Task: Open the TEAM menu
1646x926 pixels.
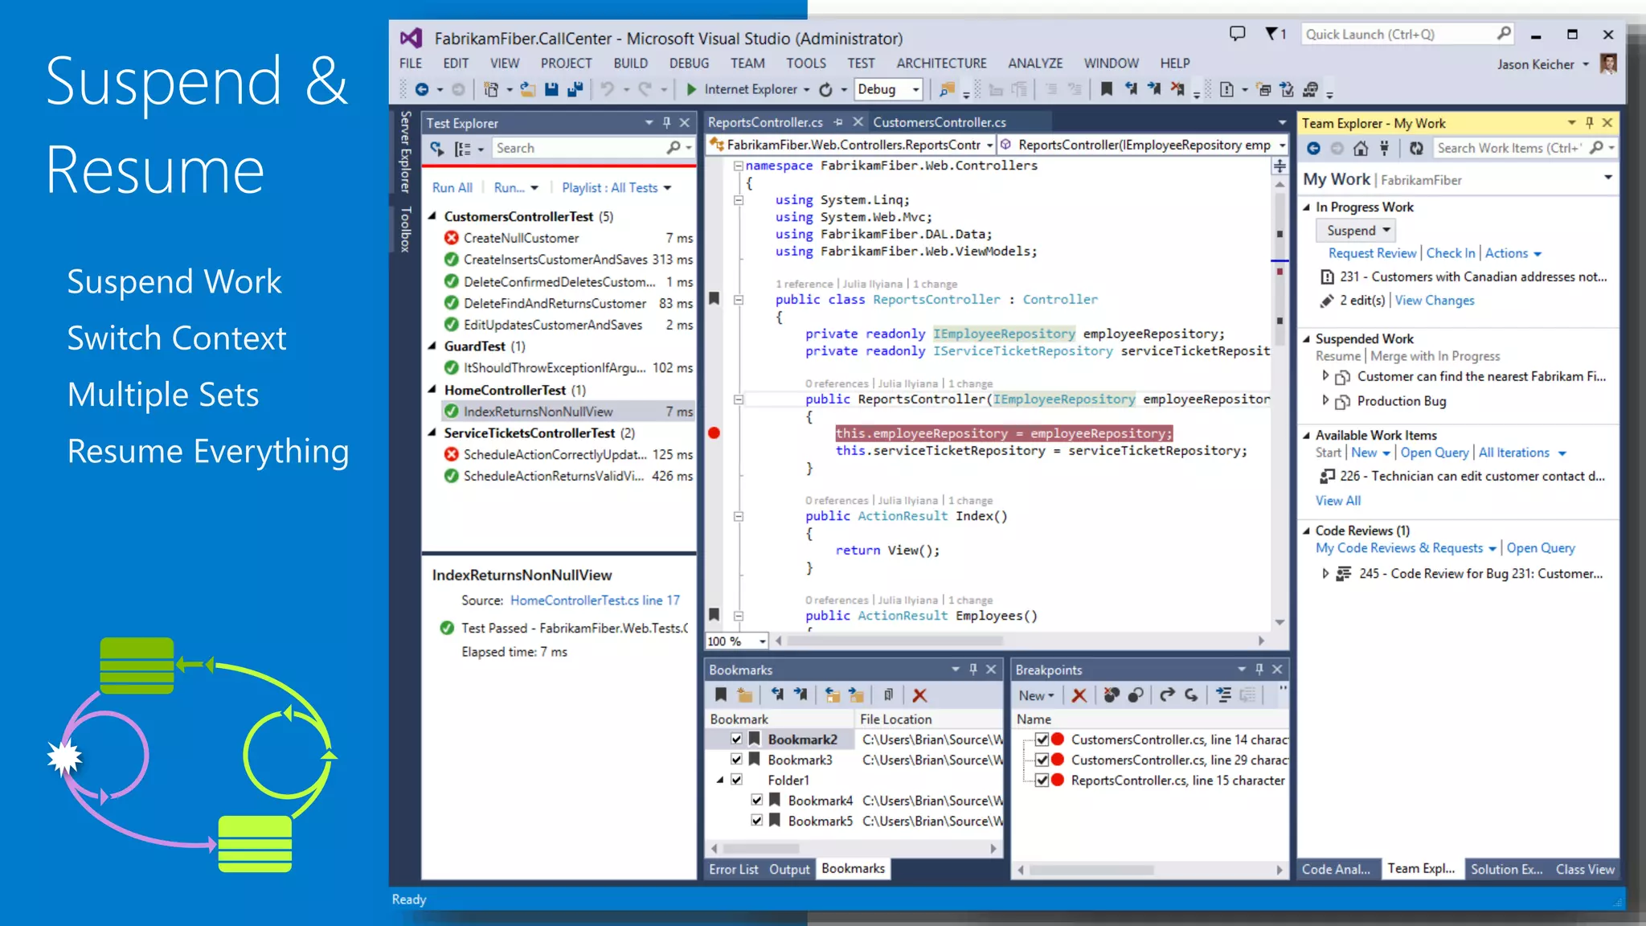Action: pos(747,63)
